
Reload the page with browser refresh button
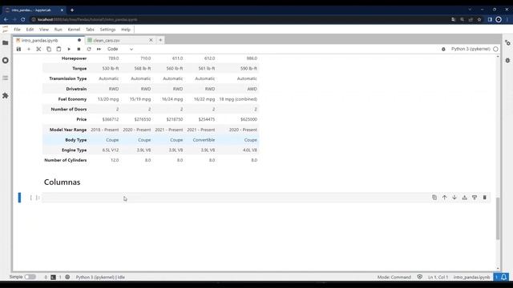click(23, 19)
